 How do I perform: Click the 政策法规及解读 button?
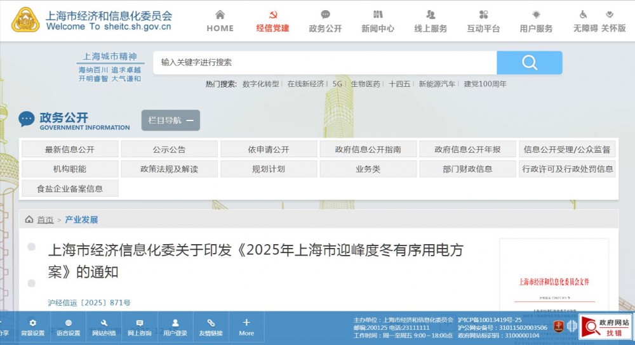(169, 169)
